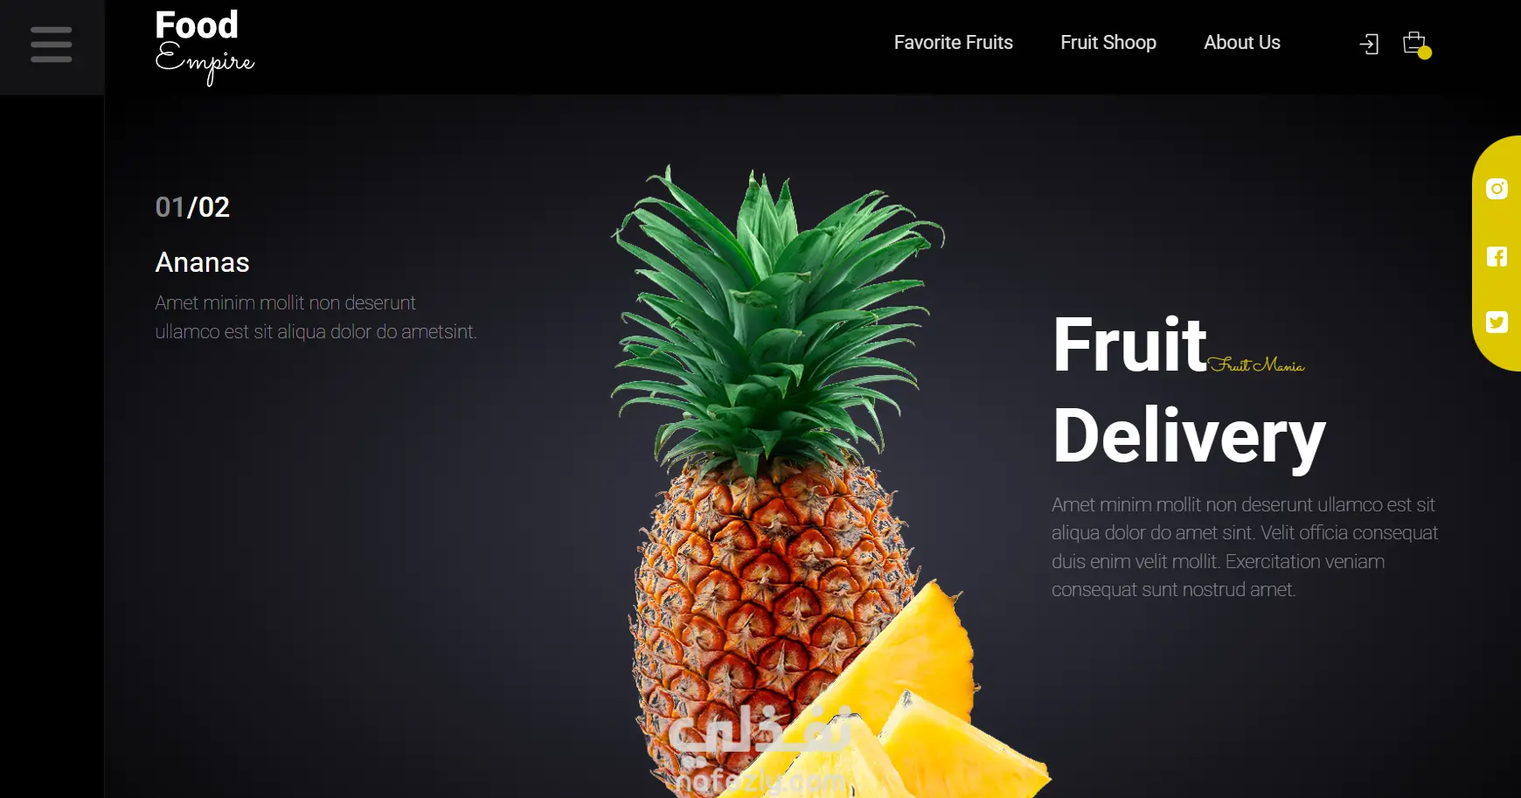Screen dimensions: 1521x798
Task: Click the yellow cart notification dot
Action: (x=1425, y=52)
